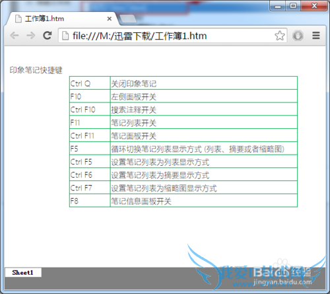The height and width of the screenshot is (294, 330).
Task: Click the cell 设置笔记列表为列表显示方式
Action: point(204,161)
